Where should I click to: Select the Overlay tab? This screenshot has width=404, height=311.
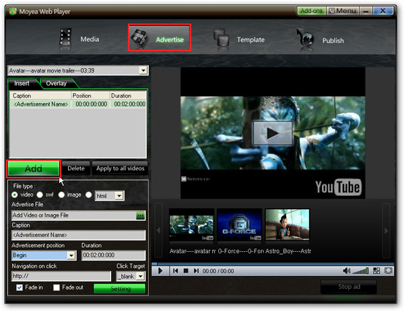coord(57,83)
